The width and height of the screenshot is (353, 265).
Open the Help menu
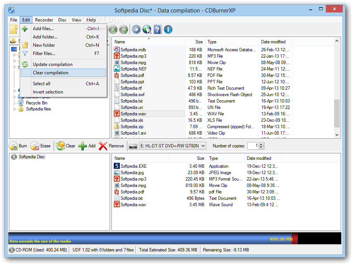pyautogui.click(x=91, y=20)
